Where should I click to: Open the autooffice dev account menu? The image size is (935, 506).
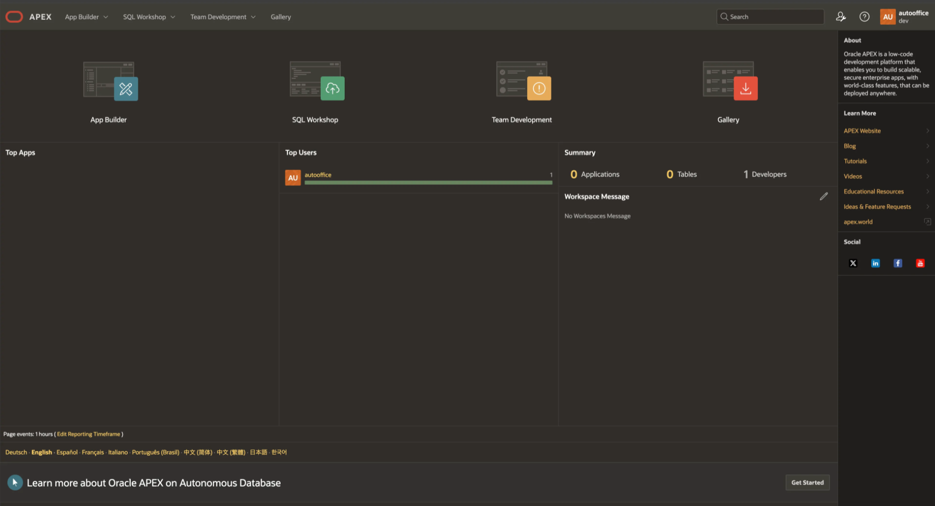[905, 17]
